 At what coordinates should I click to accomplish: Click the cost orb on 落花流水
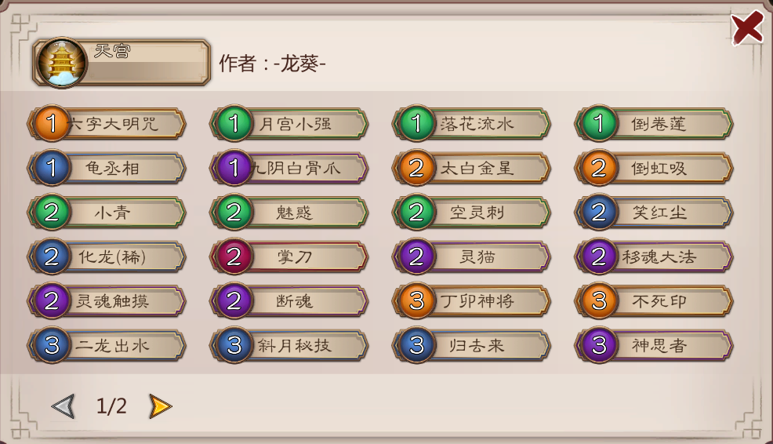click(x=416, y=123)
